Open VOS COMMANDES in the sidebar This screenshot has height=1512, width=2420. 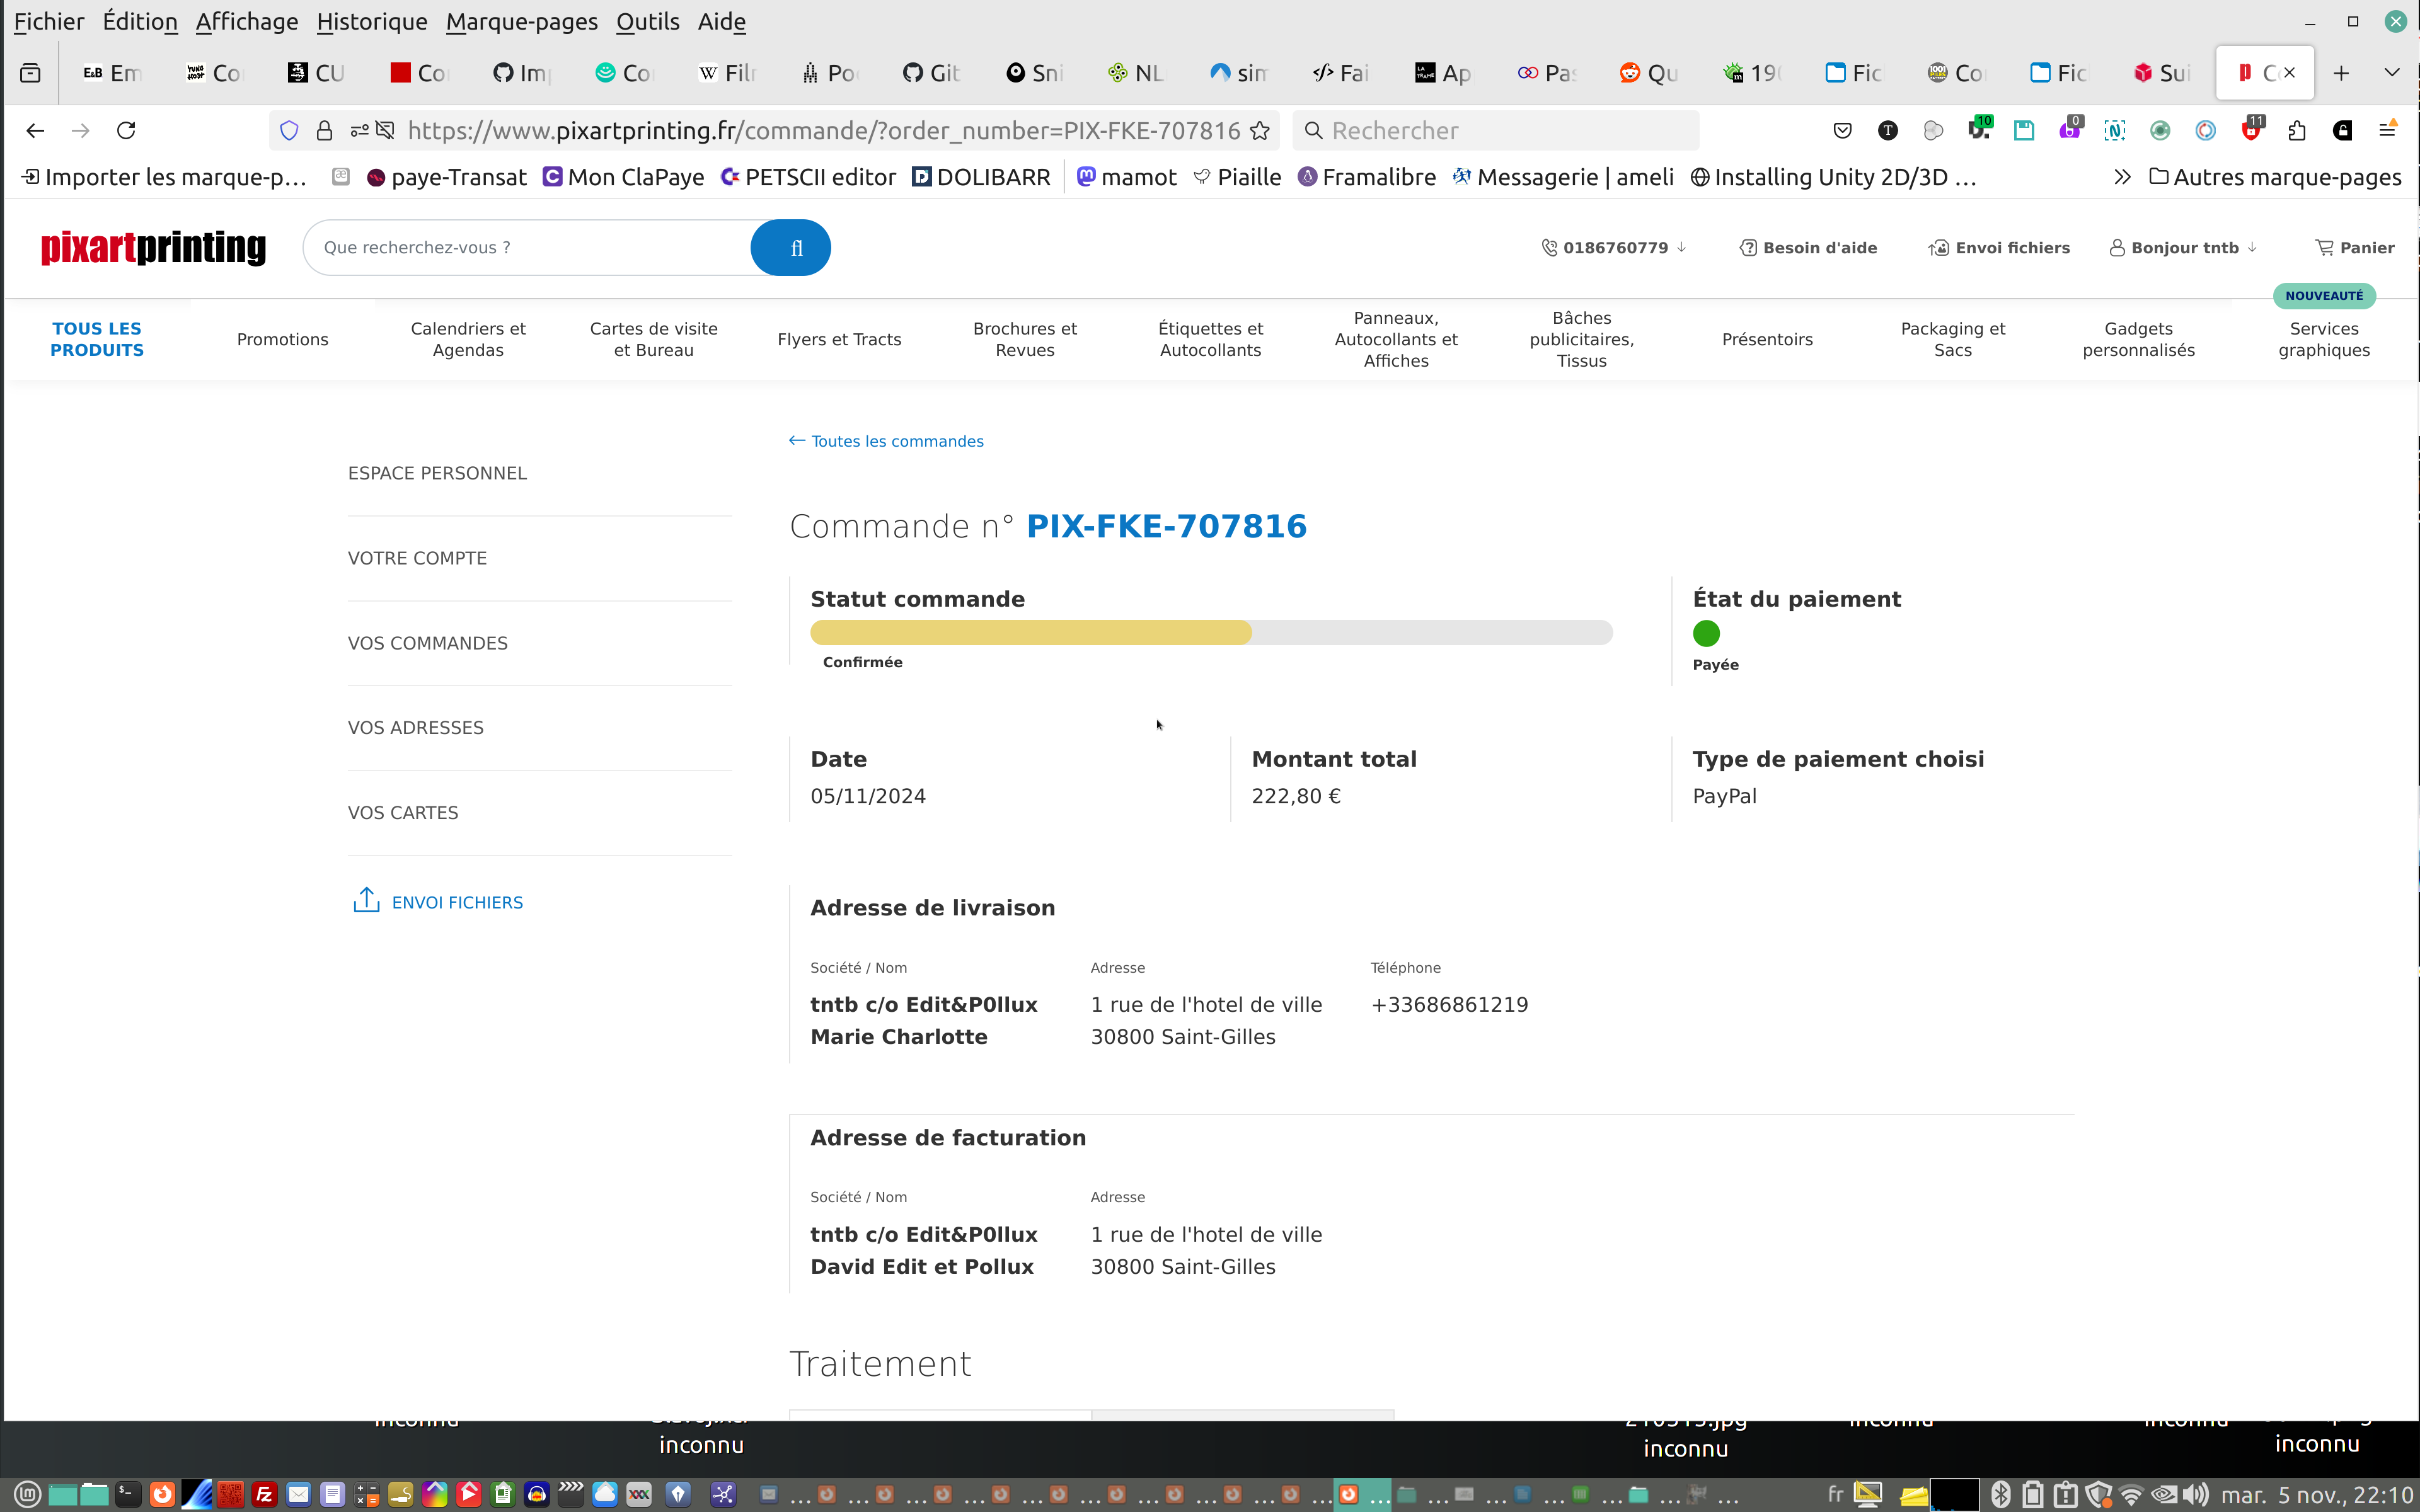[427, 643]
